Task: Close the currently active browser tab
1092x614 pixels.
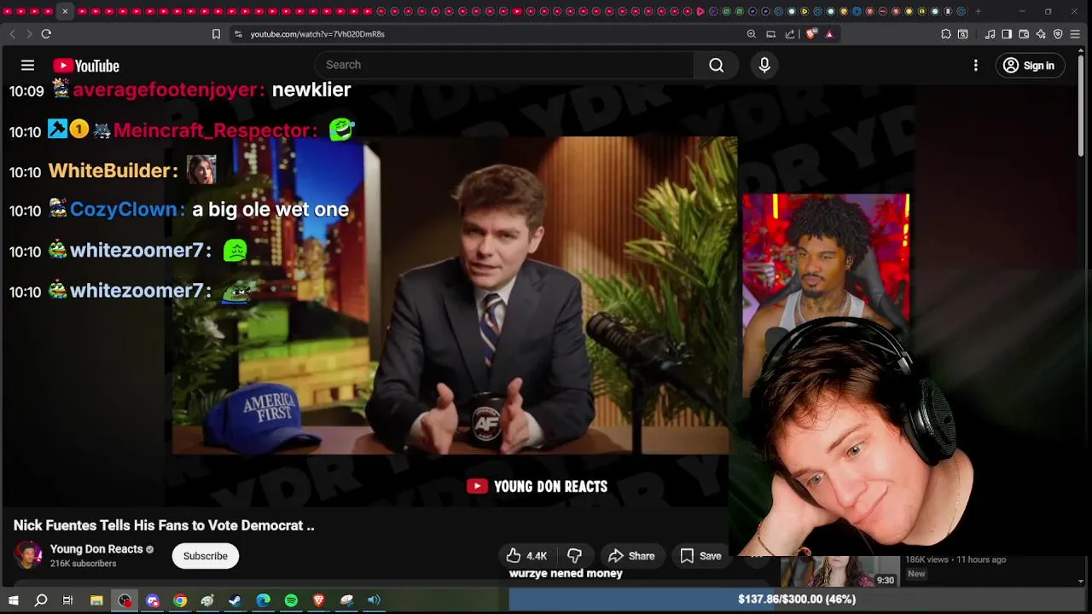Action: pyautogui.click(x=65, y=11)
